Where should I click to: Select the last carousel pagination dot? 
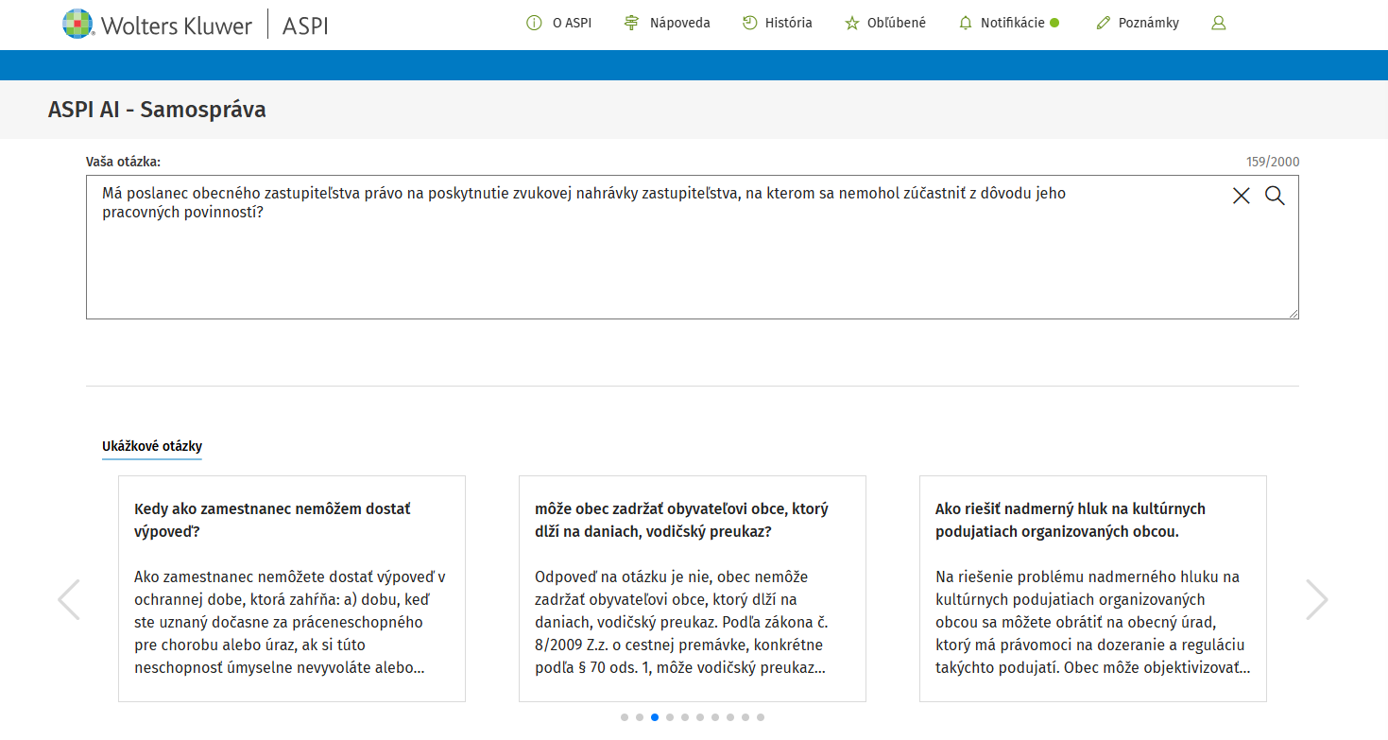click(761, 717)
